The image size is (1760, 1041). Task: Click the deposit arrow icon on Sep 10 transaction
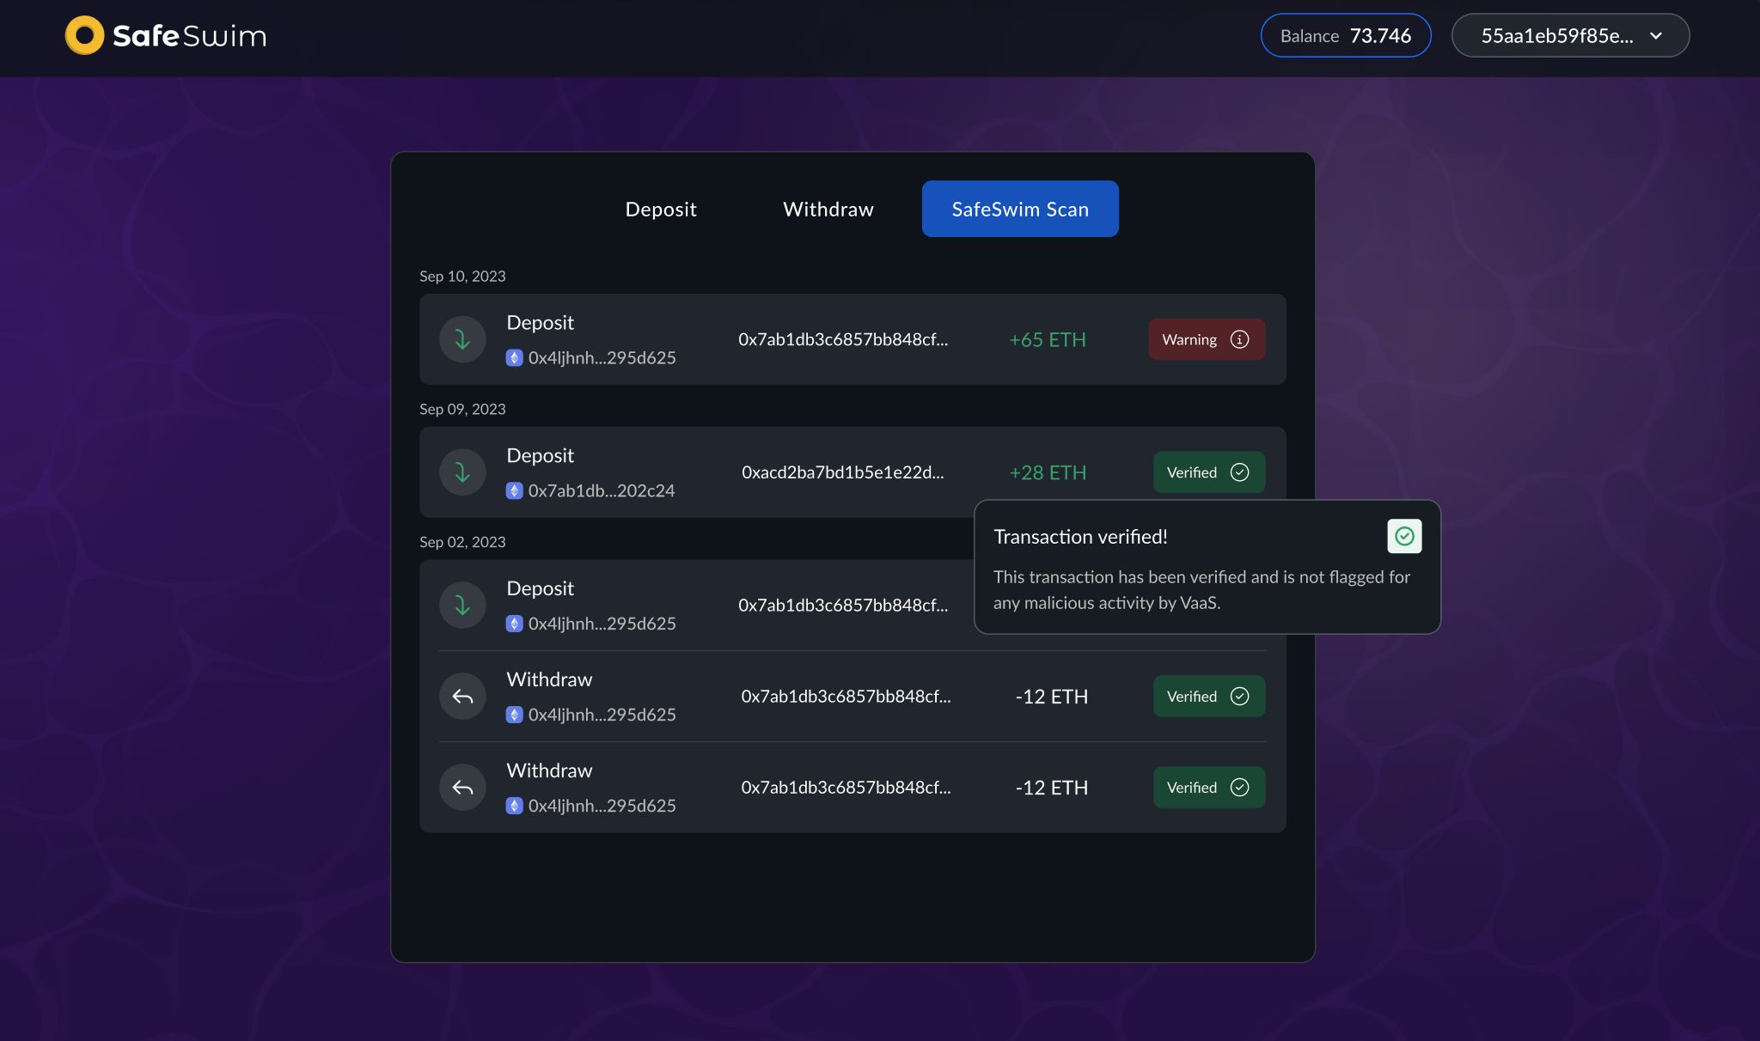(x=461, y=338)
